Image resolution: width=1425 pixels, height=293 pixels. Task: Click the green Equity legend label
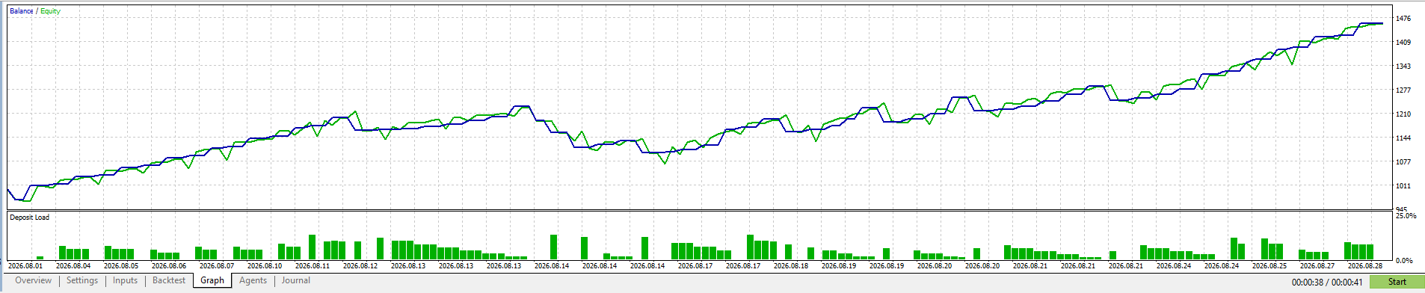(x=51, y=11)
